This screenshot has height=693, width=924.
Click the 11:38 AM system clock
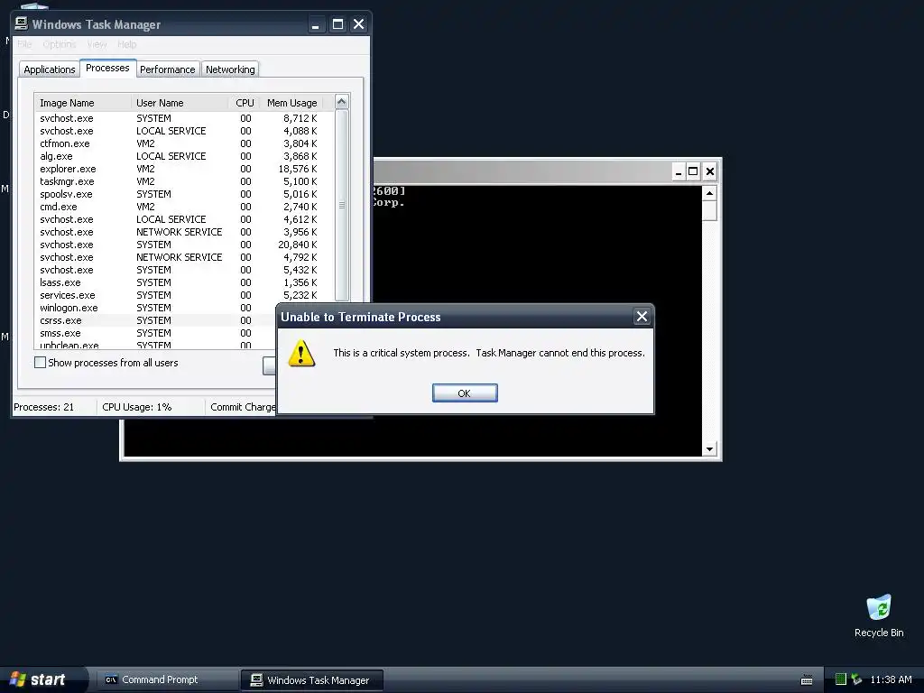coord(891,679)
